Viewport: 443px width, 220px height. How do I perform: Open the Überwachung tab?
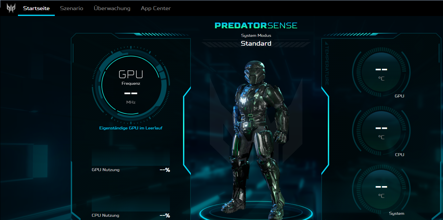coord(112,8)
